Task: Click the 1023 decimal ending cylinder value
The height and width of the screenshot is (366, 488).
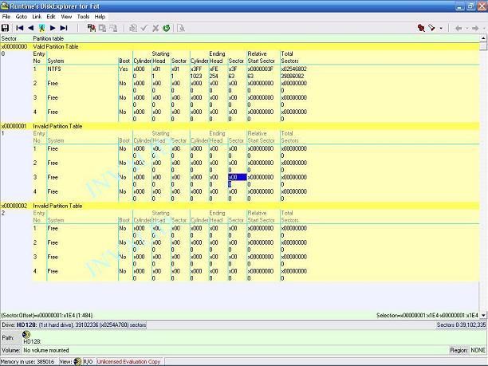Action: point(196,76)
